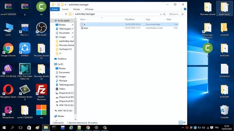Select the deepFreeze2 folder on desktop

pyautogui.click(x=224, y=8)
